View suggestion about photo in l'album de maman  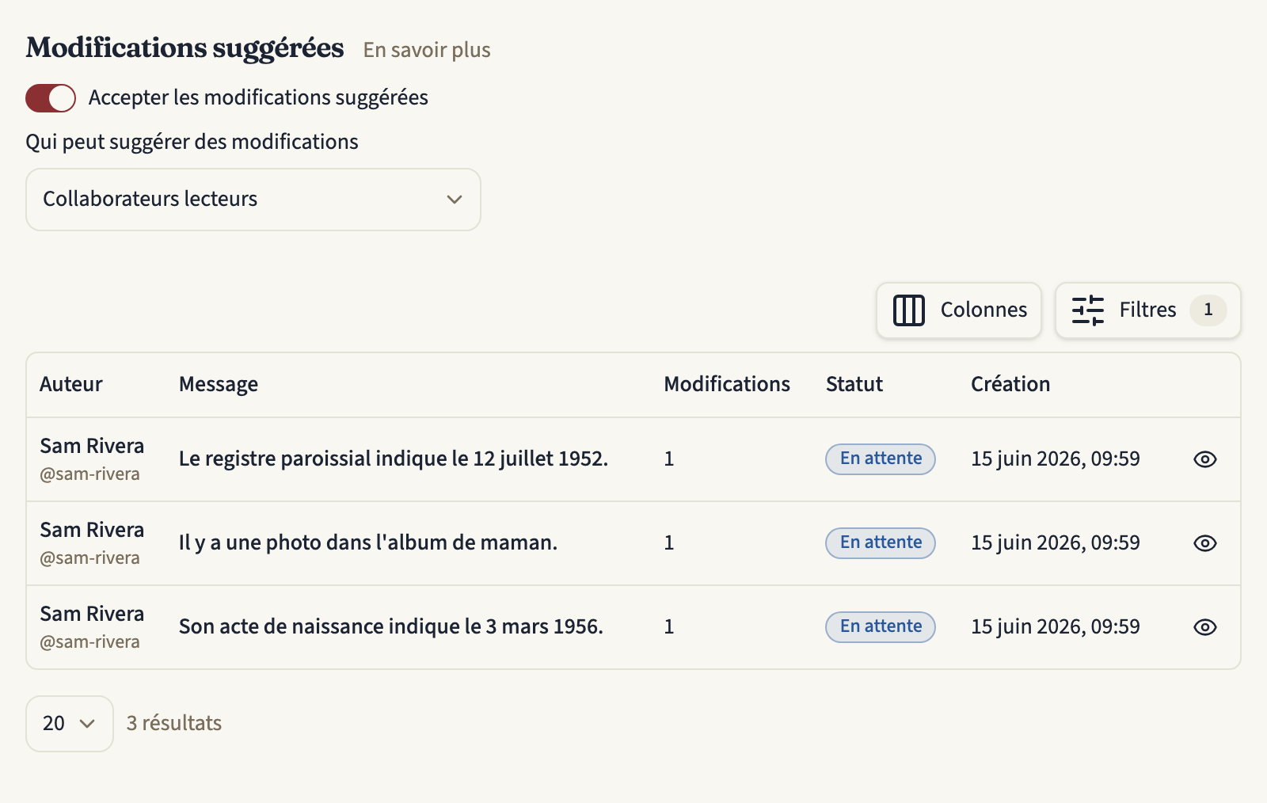pos(1204,543)
